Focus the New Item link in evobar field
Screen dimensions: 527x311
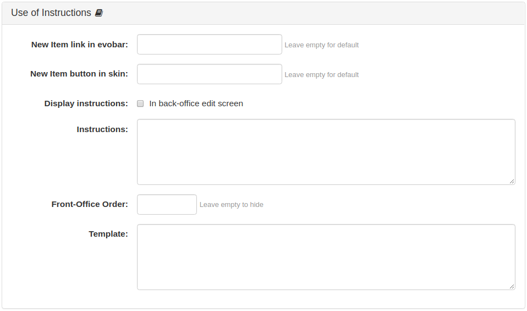point(210,45)
